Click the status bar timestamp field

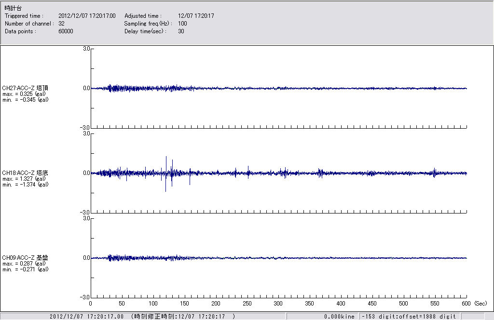click(142, 317)
